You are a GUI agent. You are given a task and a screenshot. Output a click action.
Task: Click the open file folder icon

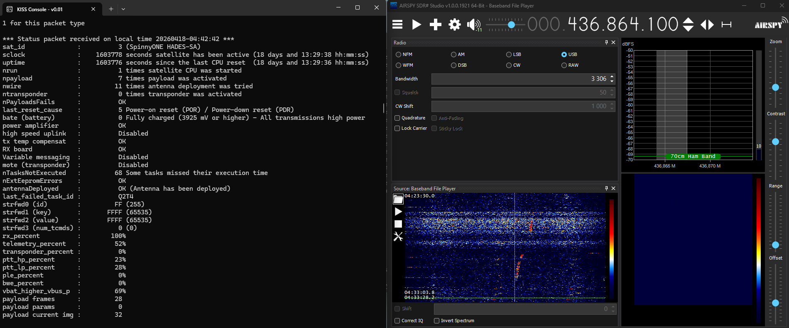pos(398,199)
